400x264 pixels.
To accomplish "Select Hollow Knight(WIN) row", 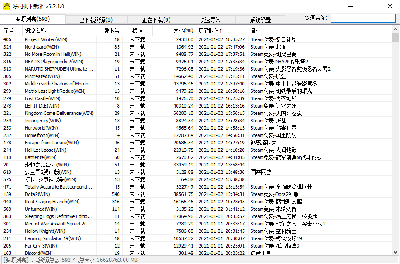I will coord(196,231).
